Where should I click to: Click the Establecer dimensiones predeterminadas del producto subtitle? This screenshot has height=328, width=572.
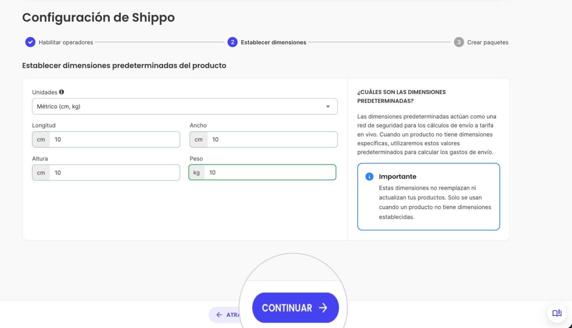[124, 65]
